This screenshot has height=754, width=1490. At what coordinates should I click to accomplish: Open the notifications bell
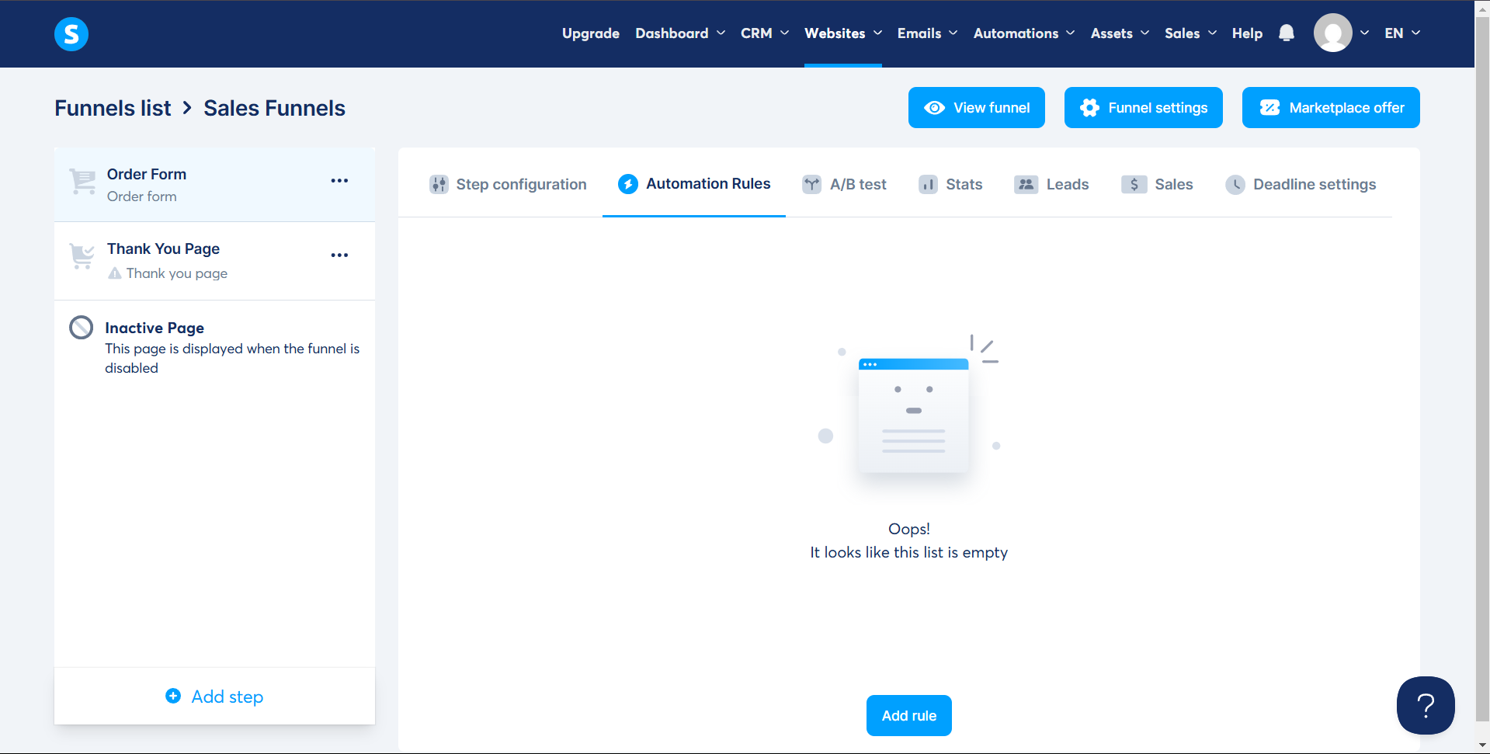(x=1286, y=33)
